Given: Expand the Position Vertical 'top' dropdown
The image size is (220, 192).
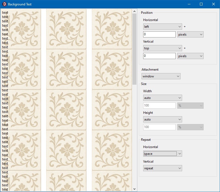Looking at the screenshot, I should [163, 48].
